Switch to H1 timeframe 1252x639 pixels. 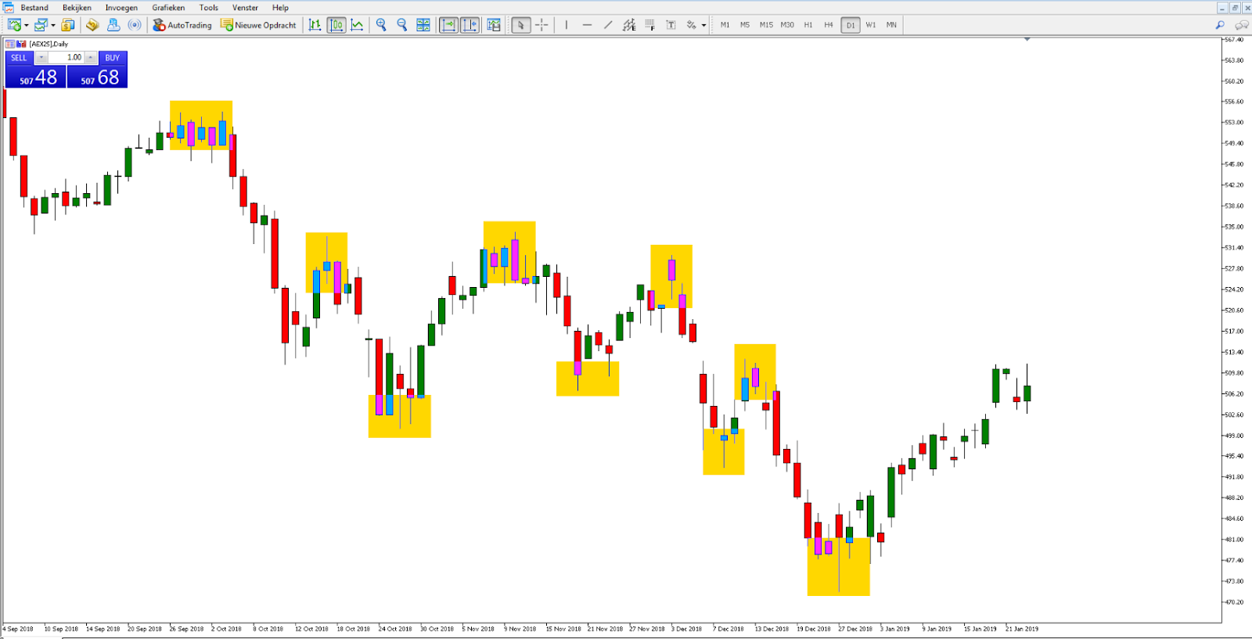point(808,25)
